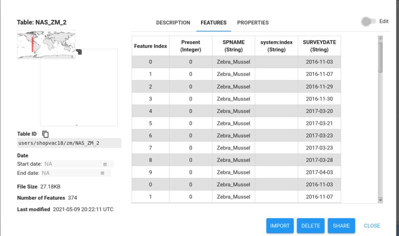Select the 2017-03-28 survey date cell
The width and height of the screenshot is (399, 236).
[319, 160]
